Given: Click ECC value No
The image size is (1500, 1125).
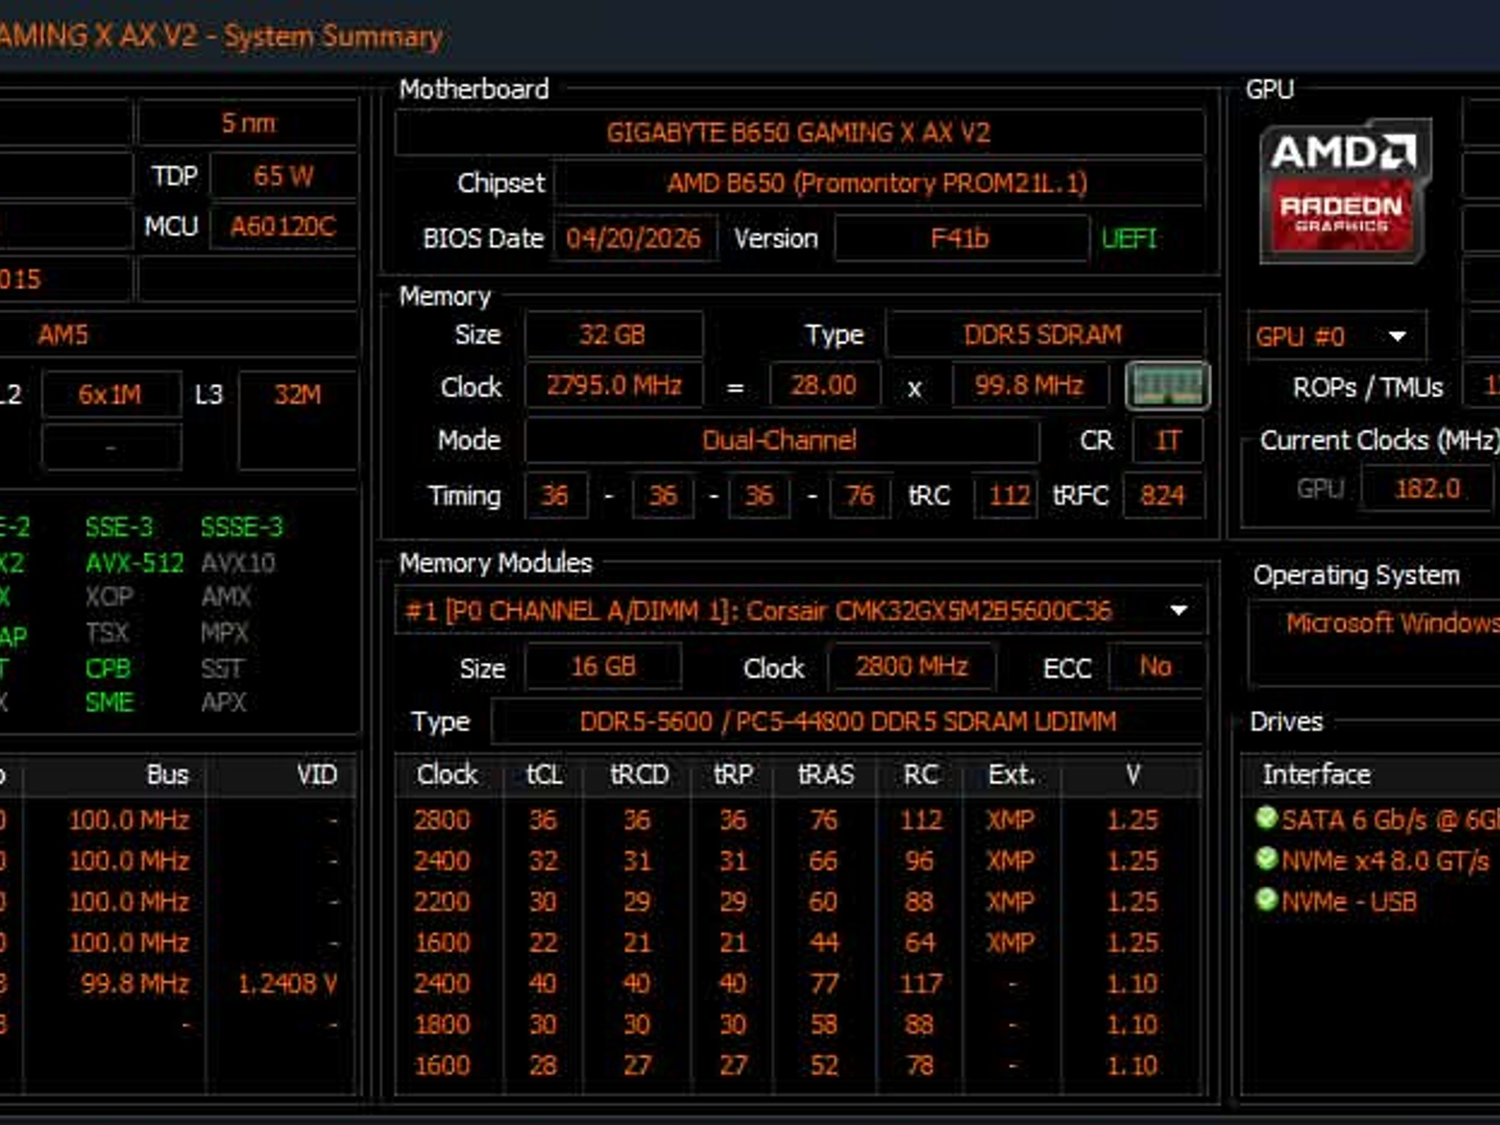Looking at the screenshot, I should pos(1156,667).
